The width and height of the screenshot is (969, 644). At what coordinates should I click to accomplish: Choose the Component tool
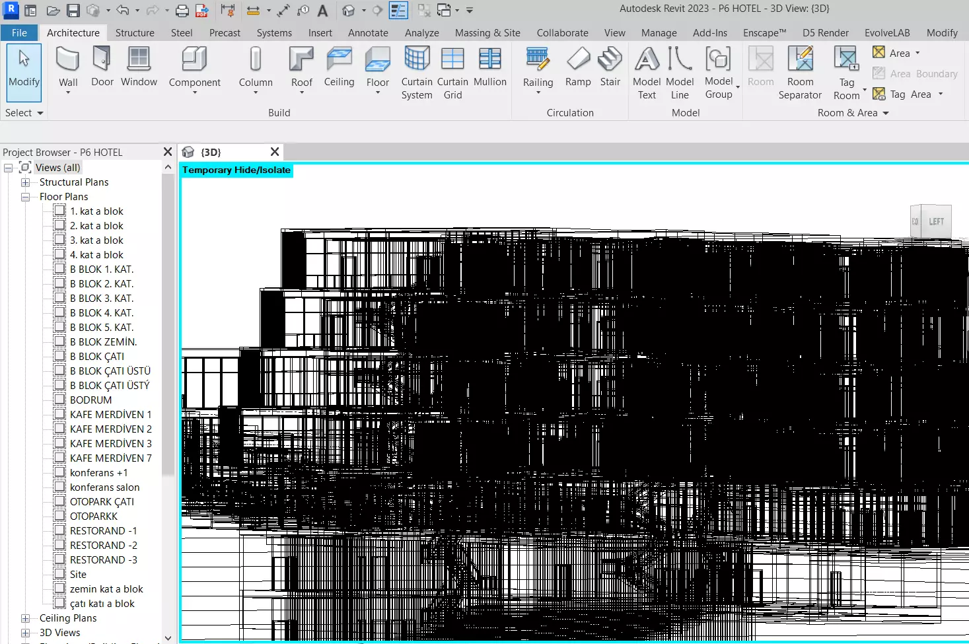[x=194, y=70]
